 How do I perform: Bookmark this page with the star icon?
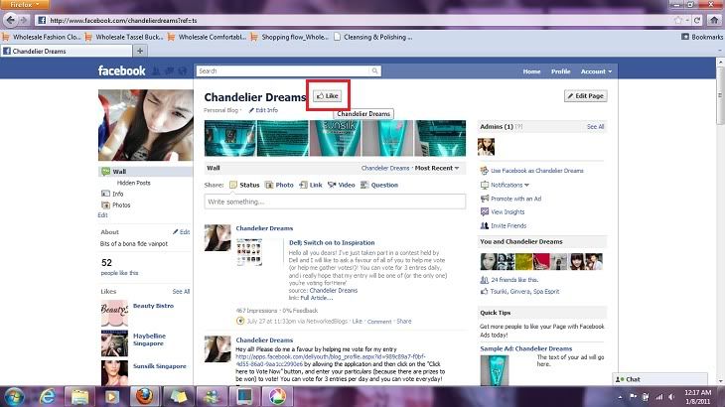coord(678,20)
